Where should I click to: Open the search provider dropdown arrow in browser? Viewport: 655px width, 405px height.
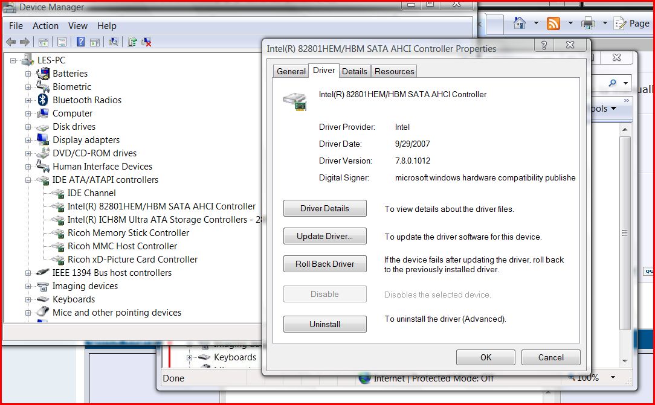click(625, 83)
